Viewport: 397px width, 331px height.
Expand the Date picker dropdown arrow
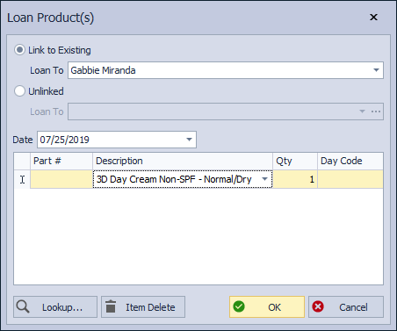coord(189,140)
